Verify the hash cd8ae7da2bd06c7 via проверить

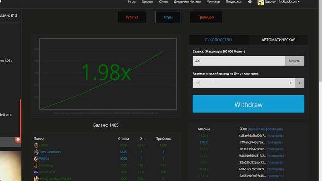(275, 136)
